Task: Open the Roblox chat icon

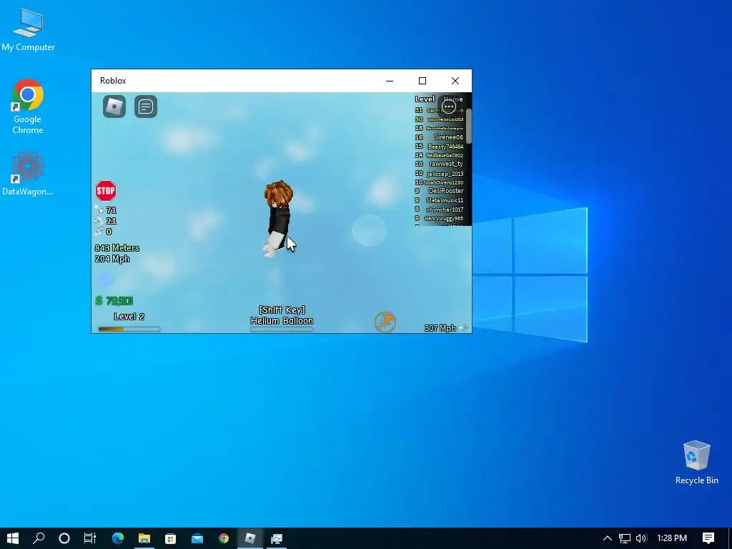Action: click(146, 107)
